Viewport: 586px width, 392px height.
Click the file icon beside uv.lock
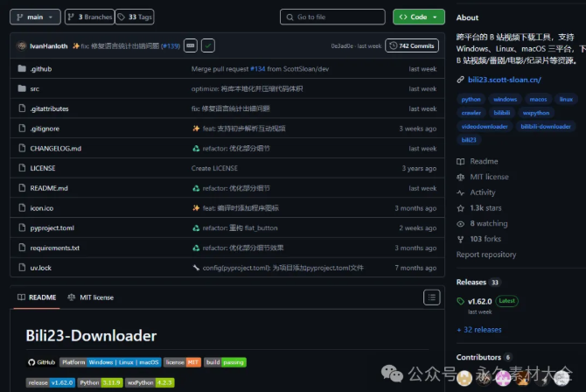coord(22,268)
